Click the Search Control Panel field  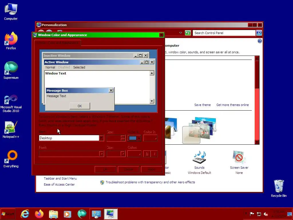click(x=224, y=33)
